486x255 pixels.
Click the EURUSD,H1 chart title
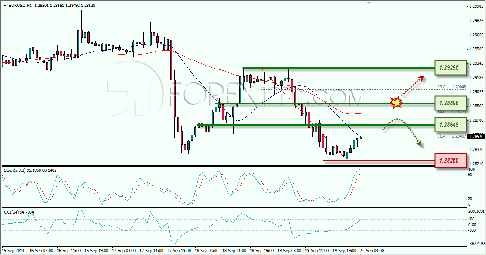coord(20,6)
